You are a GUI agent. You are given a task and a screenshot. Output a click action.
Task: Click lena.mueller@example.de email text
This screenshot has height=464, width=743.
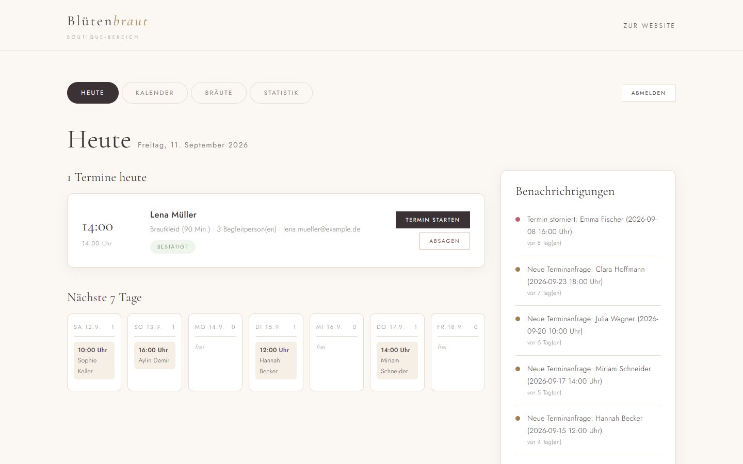[x=321, y=229]
